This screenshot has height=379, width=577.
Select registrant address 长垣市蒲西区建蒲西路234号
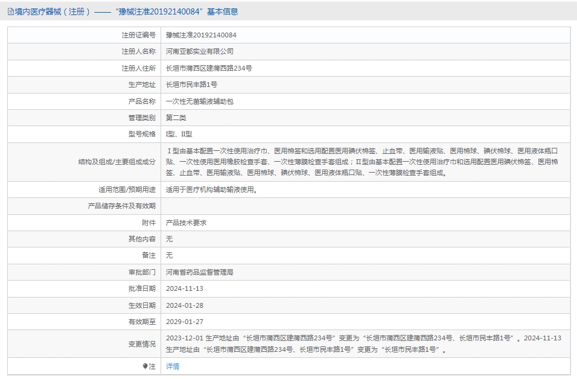(x=209, y=68)
